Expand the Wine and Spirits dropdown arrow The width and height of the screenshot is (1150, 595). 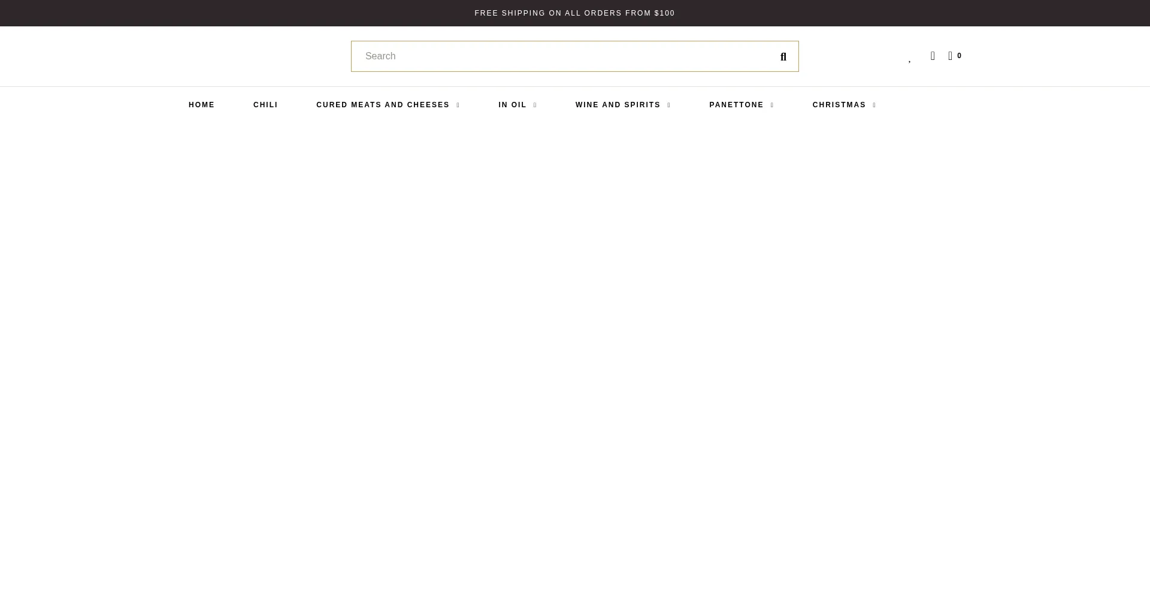tap(668, 105)
